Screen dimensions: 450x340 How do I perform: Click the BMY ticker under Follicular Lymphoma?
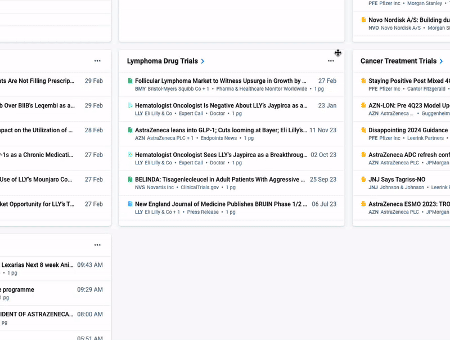pyautogui.click(x=140, y=89)
